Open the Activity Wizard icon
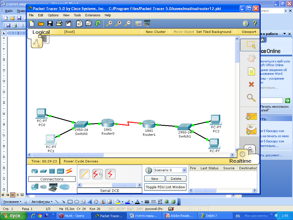This screenshot has height=220, width=293. coord(68,23)
